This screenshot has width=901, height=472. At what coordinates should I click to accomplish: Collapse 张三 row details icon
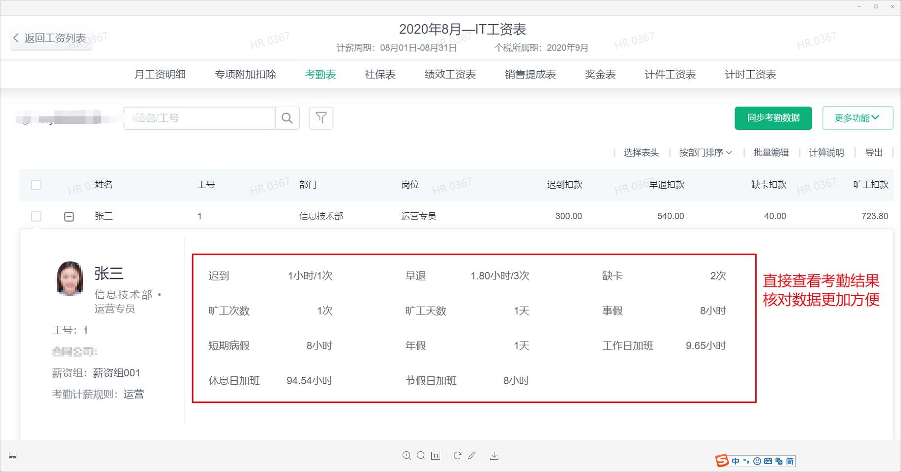[x=69, y=216]
